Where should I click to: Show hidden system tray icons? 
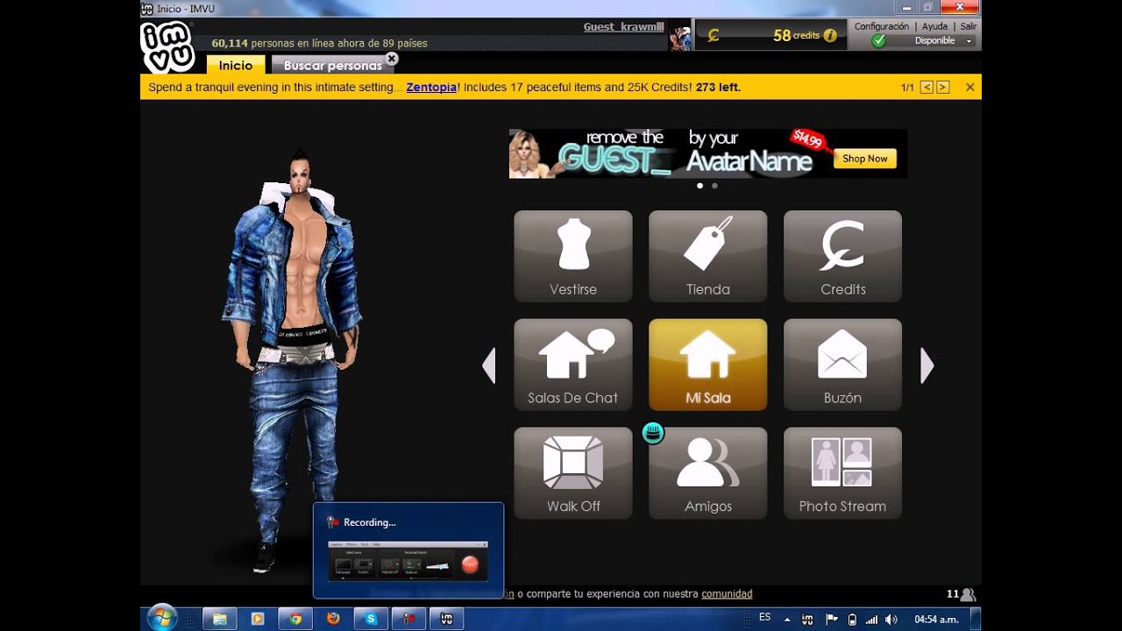tap(787, 620)
